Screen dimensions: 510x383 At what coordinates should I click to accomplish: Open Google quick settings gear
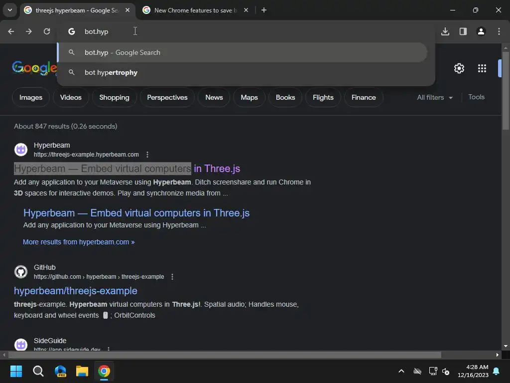point(459,68)
